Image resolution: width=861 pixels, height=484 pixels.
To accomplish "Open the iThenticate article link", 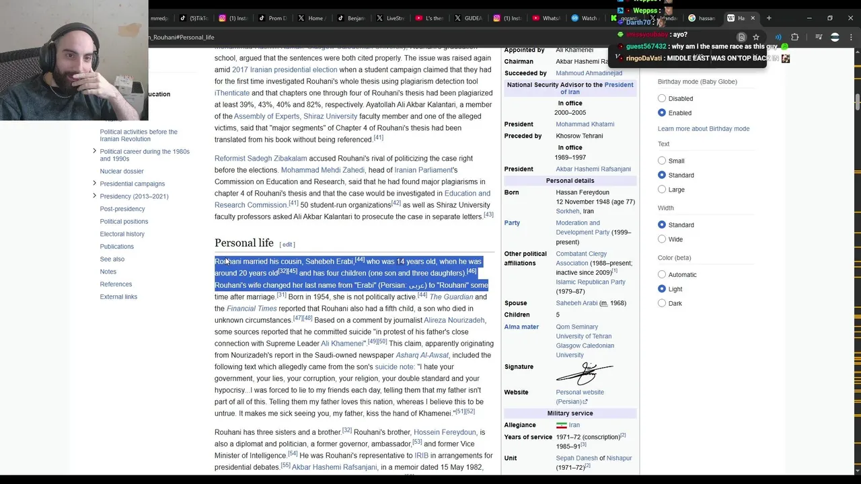I will coord(232,93).
